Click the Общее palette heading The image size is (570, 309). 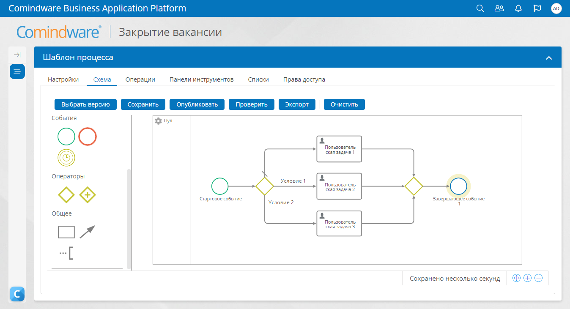click(62, 213)
